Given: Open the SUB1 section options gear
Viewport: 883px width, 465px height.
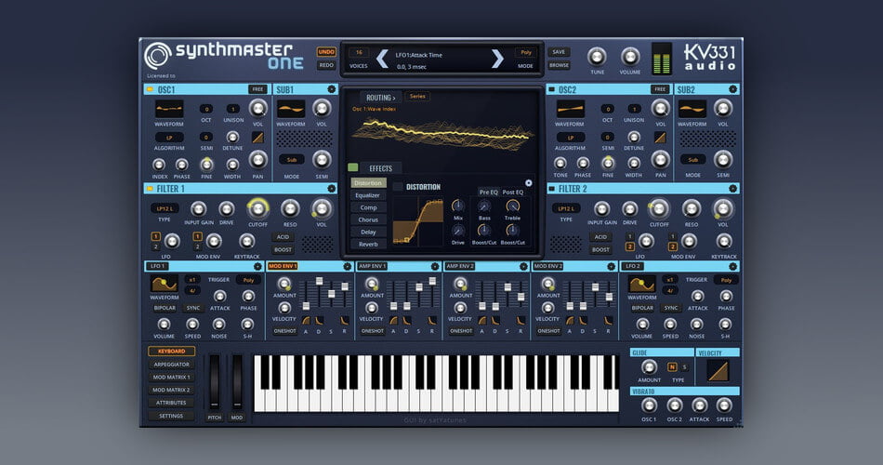Looking at the screenshot, I should (x=331, y=89).
